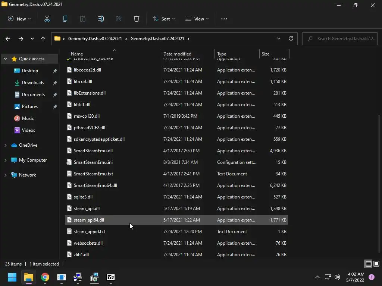Select libcurl.dll file
The height and width of the screenshot is (286, 382).
[176, 82]
